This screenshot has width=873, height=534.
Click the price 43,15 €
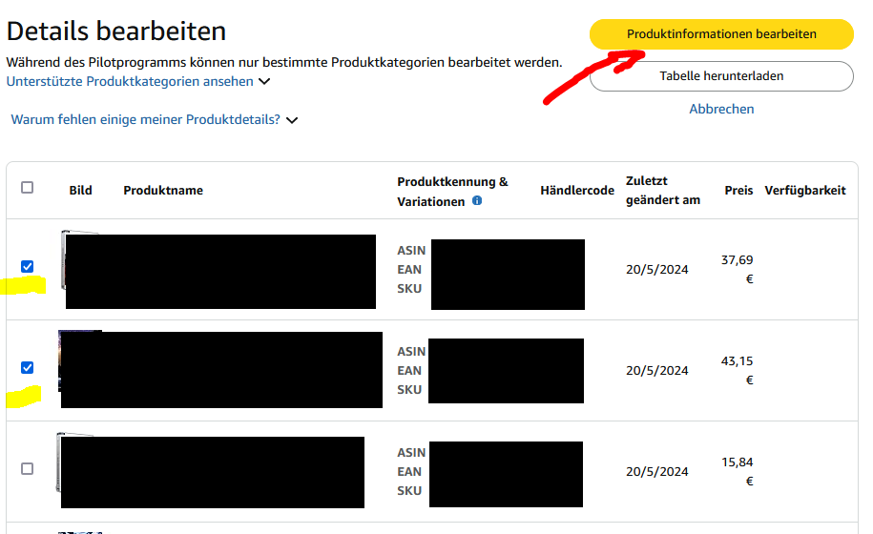pyautogui.click(x=738, y=370)
